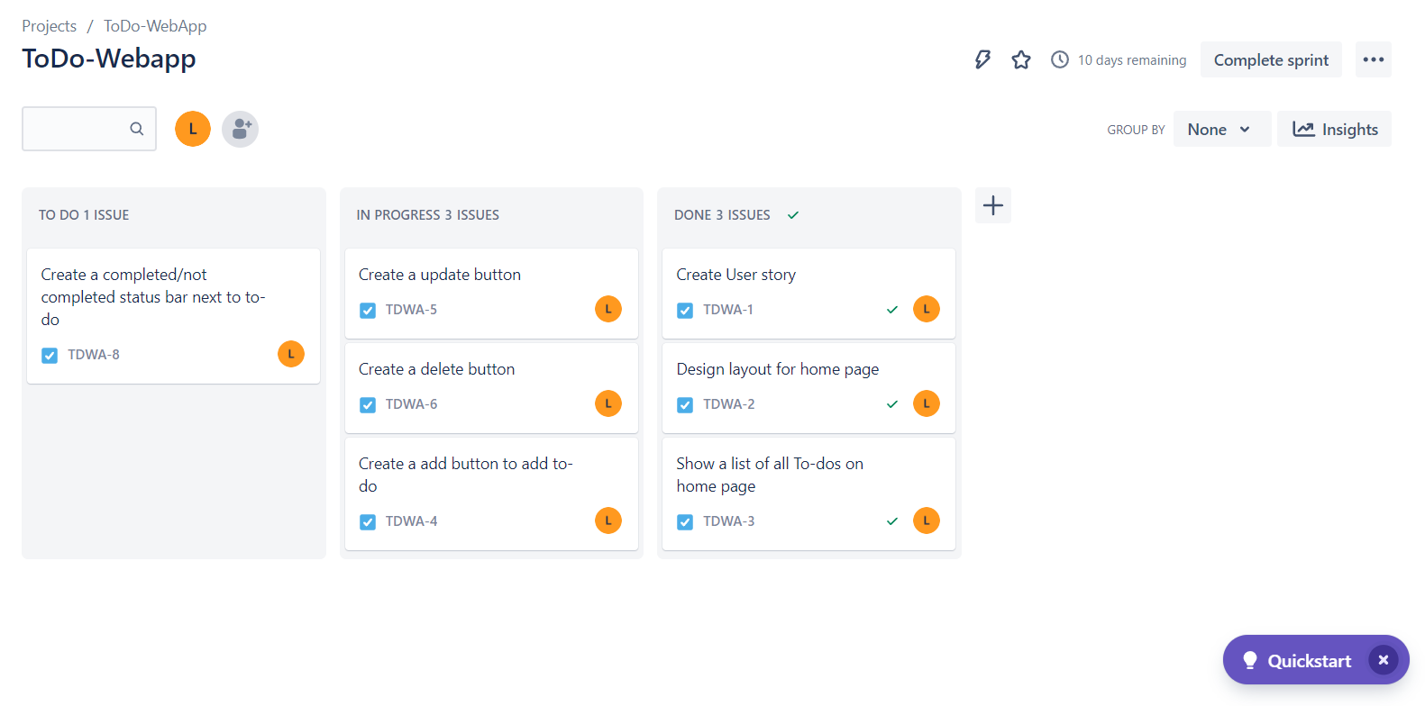Click the task checkbox icon on TDWA-8
Viewport: 1425px width, 706px height.
50,355
